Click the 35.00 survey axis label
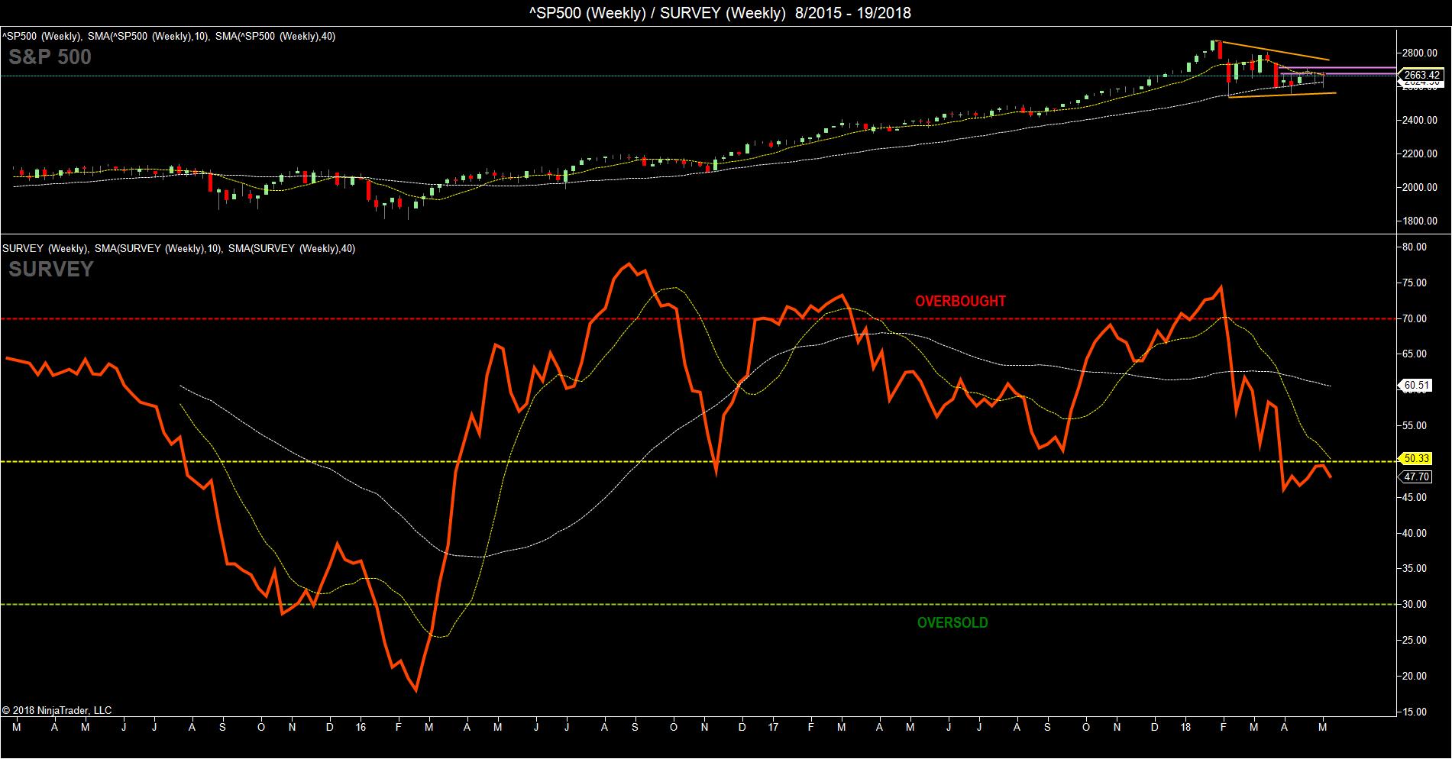This screenshot has width=1452, height=759. [1415, 569]
